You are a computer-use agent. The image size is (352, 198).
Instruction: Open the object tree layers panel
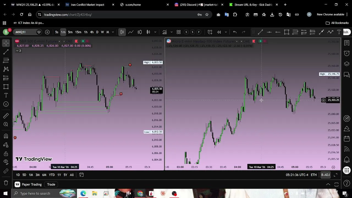347,64
